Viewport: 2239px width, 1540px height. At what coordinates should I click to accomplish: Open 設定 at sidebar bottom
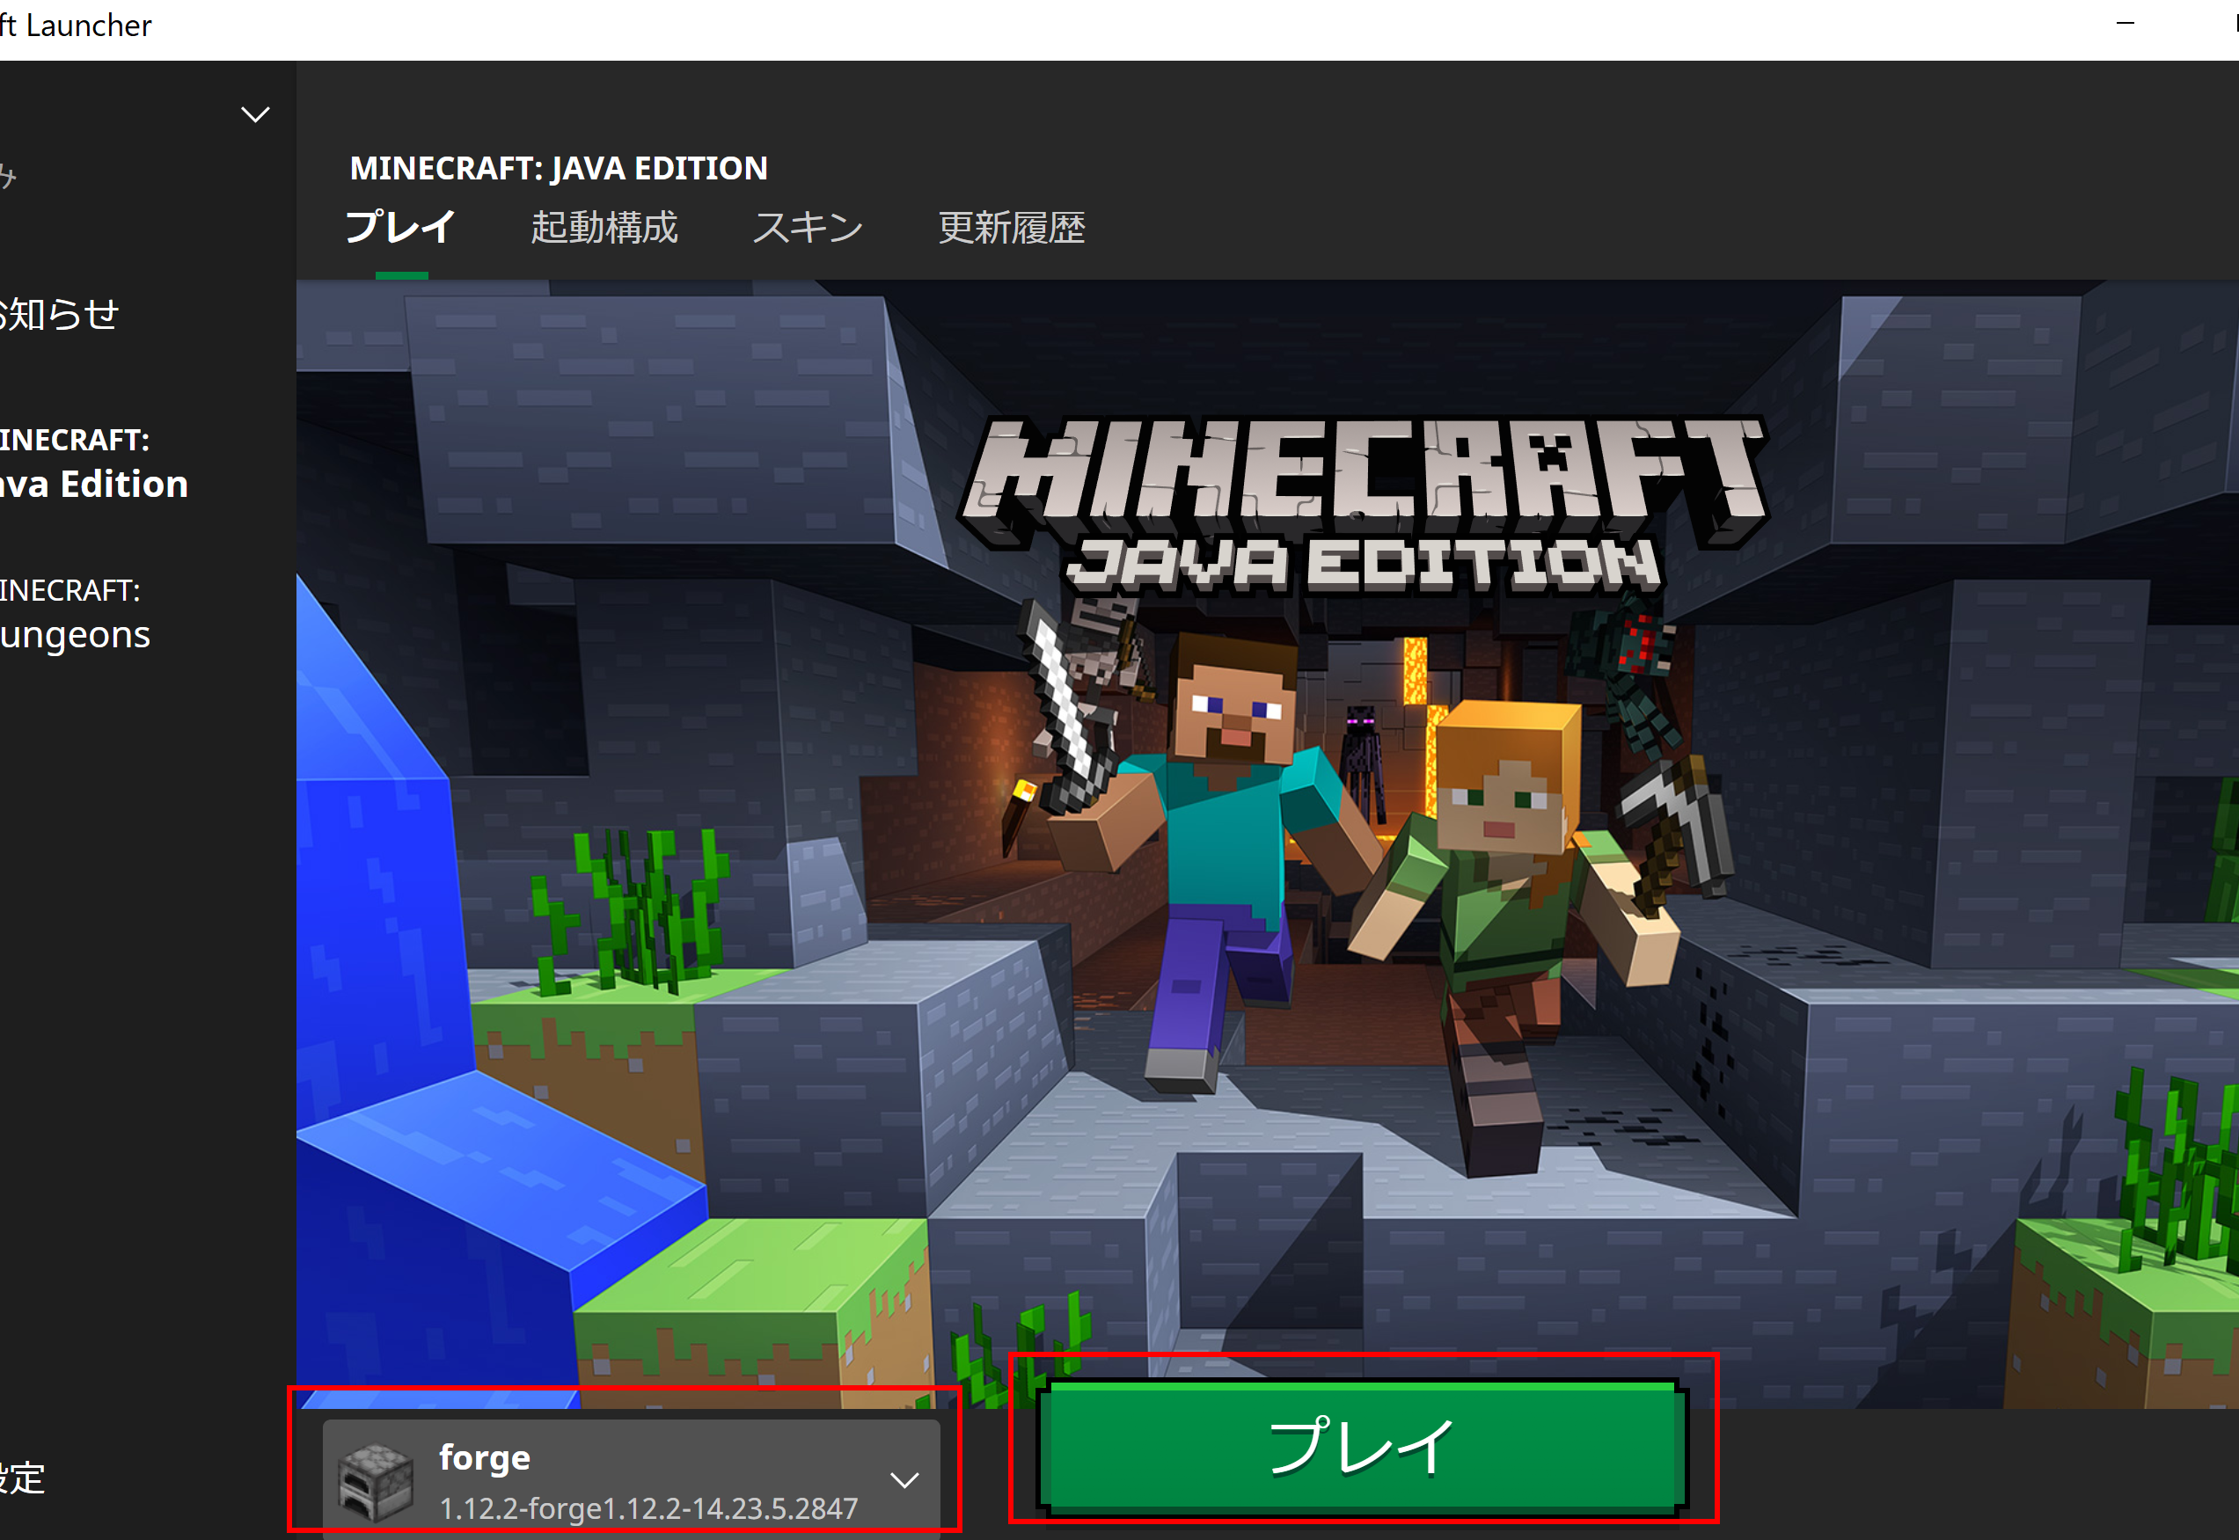(23, 1478)
